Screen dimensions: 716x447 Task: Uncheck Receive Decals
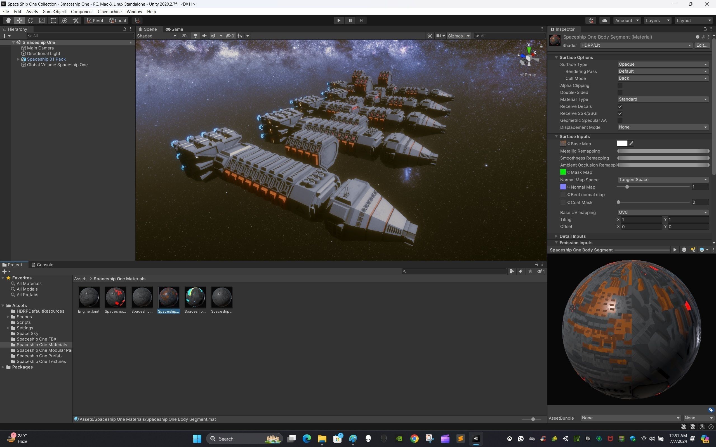[620, 106]
